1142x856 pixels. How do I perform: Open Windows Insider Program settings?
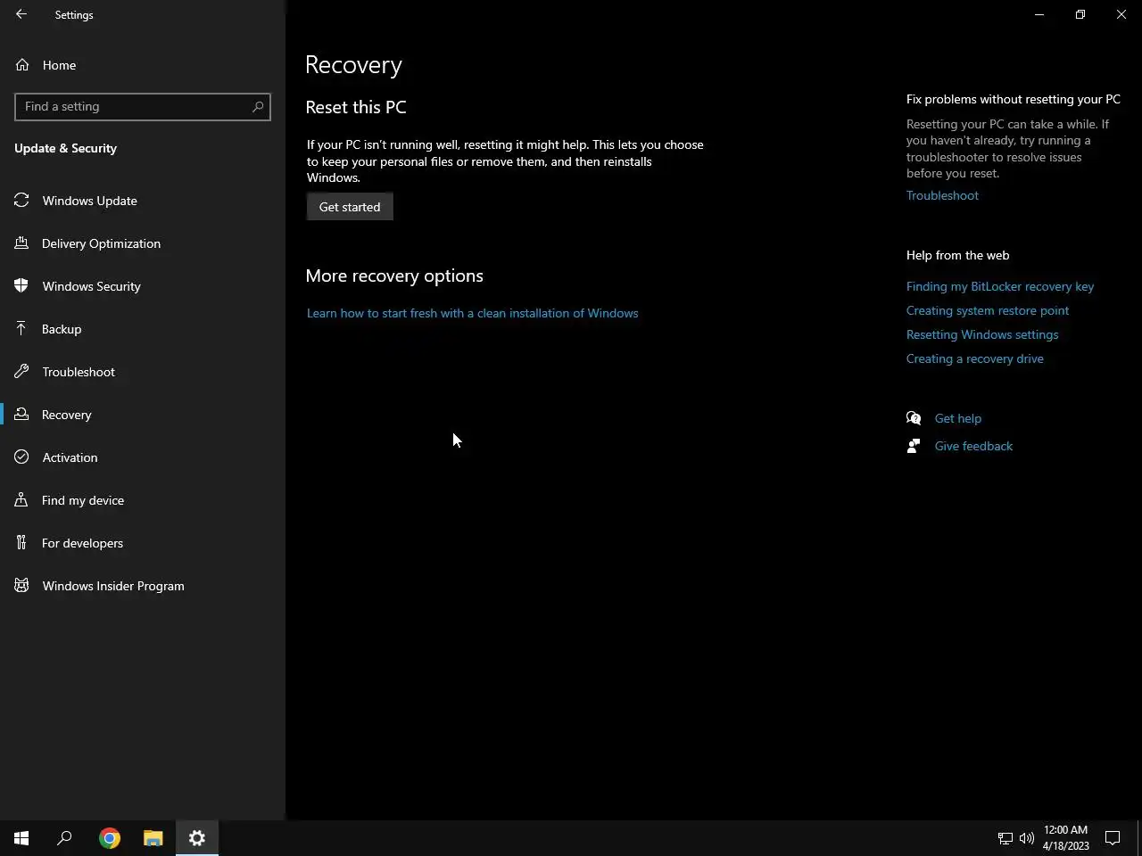[143, 586]
